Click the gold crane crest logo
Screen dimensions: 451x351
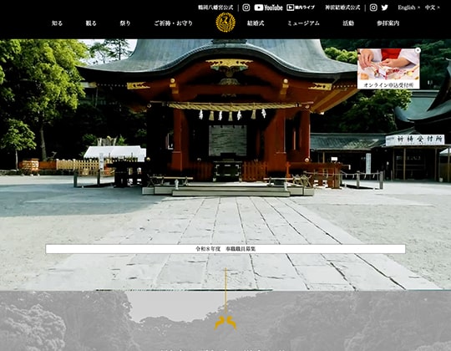(225, 23)
